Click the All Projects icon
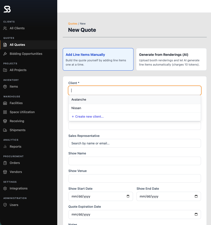Image resolution: width=211 pixels, height=225 pixels. click(5, 70)
